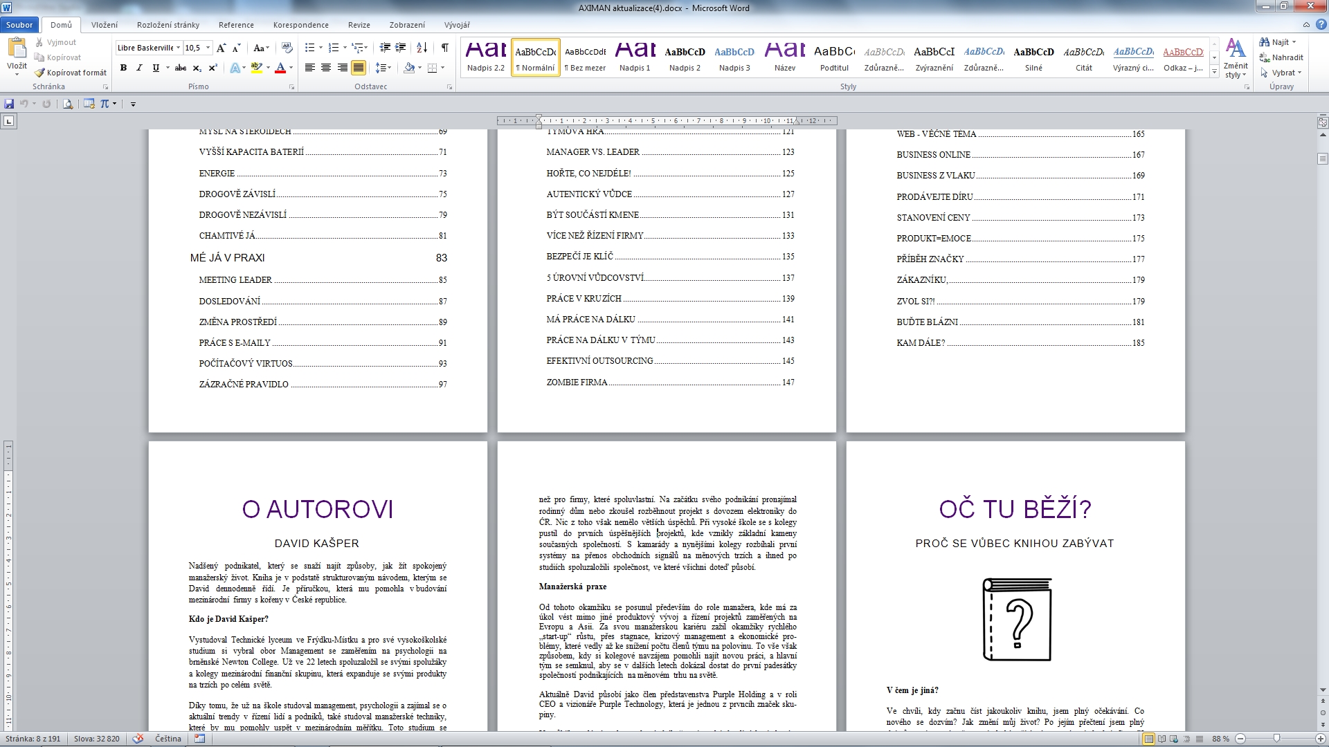Click the equation pi icon in quick access toolbar

[105, 104]
